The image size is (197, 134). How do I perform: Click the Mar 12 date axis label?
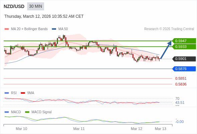pos(137,129)
